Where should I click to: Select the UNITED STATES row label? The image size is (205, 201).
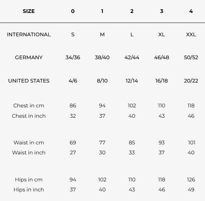[x=29, y=81]
